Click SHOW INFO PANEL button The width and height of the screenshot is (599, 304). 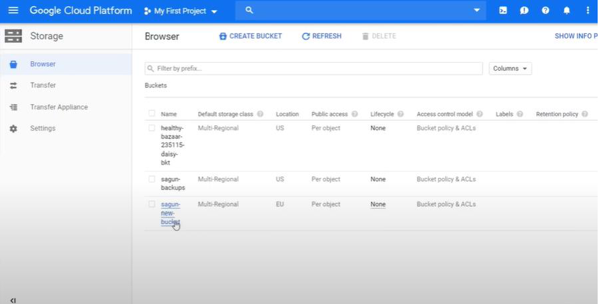(576, 36)
